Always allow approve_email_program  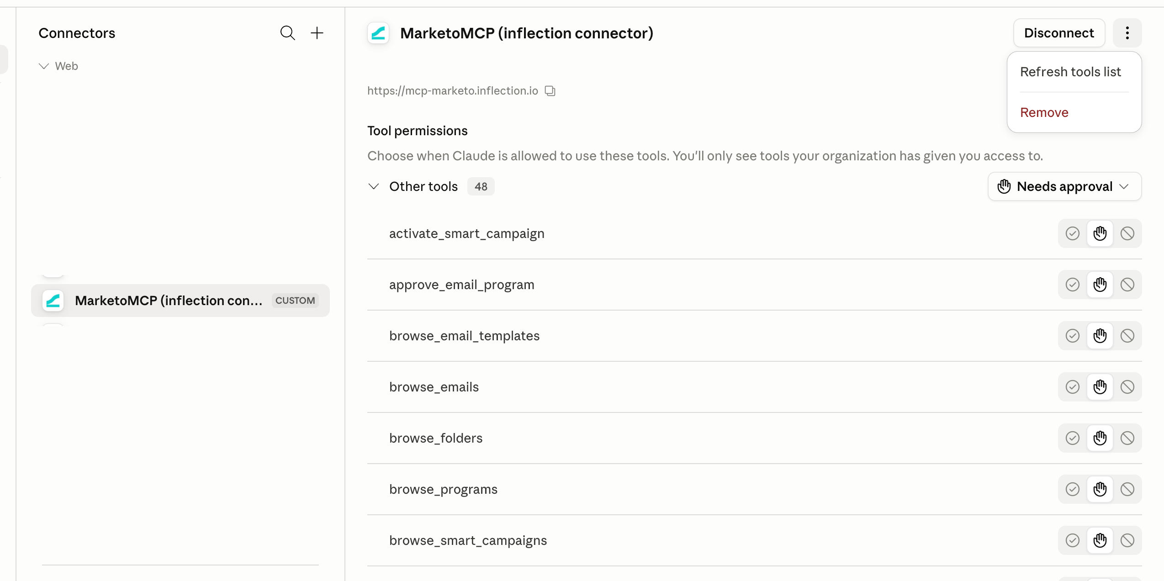pos(1072,285)
